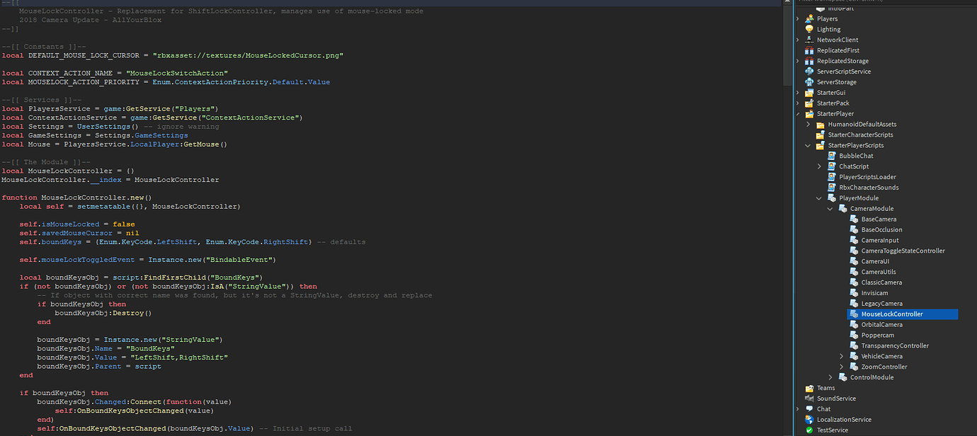Viewport: 977px width, 436px height.
Task: Expand the ControlModule tree node
Action: [829, 377]
